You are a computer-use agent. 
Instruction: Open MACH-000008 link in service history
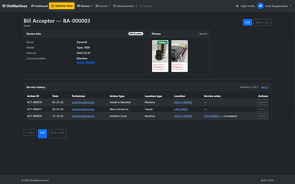point(183,102)
